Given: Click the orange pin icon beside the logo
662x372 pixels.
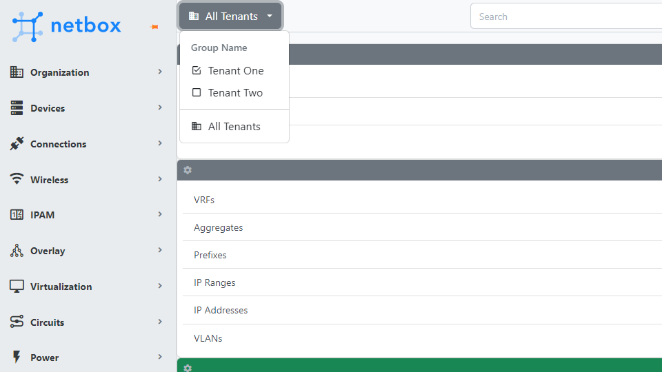Looking at the screenshot, I should click(x=154, y=27).
